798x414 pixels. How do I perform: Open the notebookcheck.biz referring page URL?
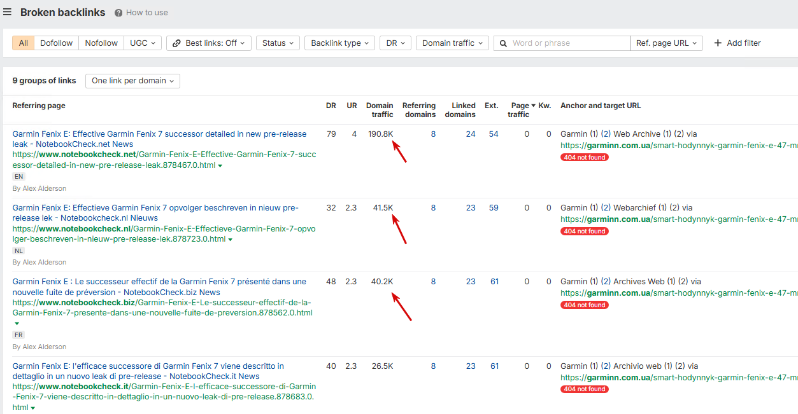(162, 307)
